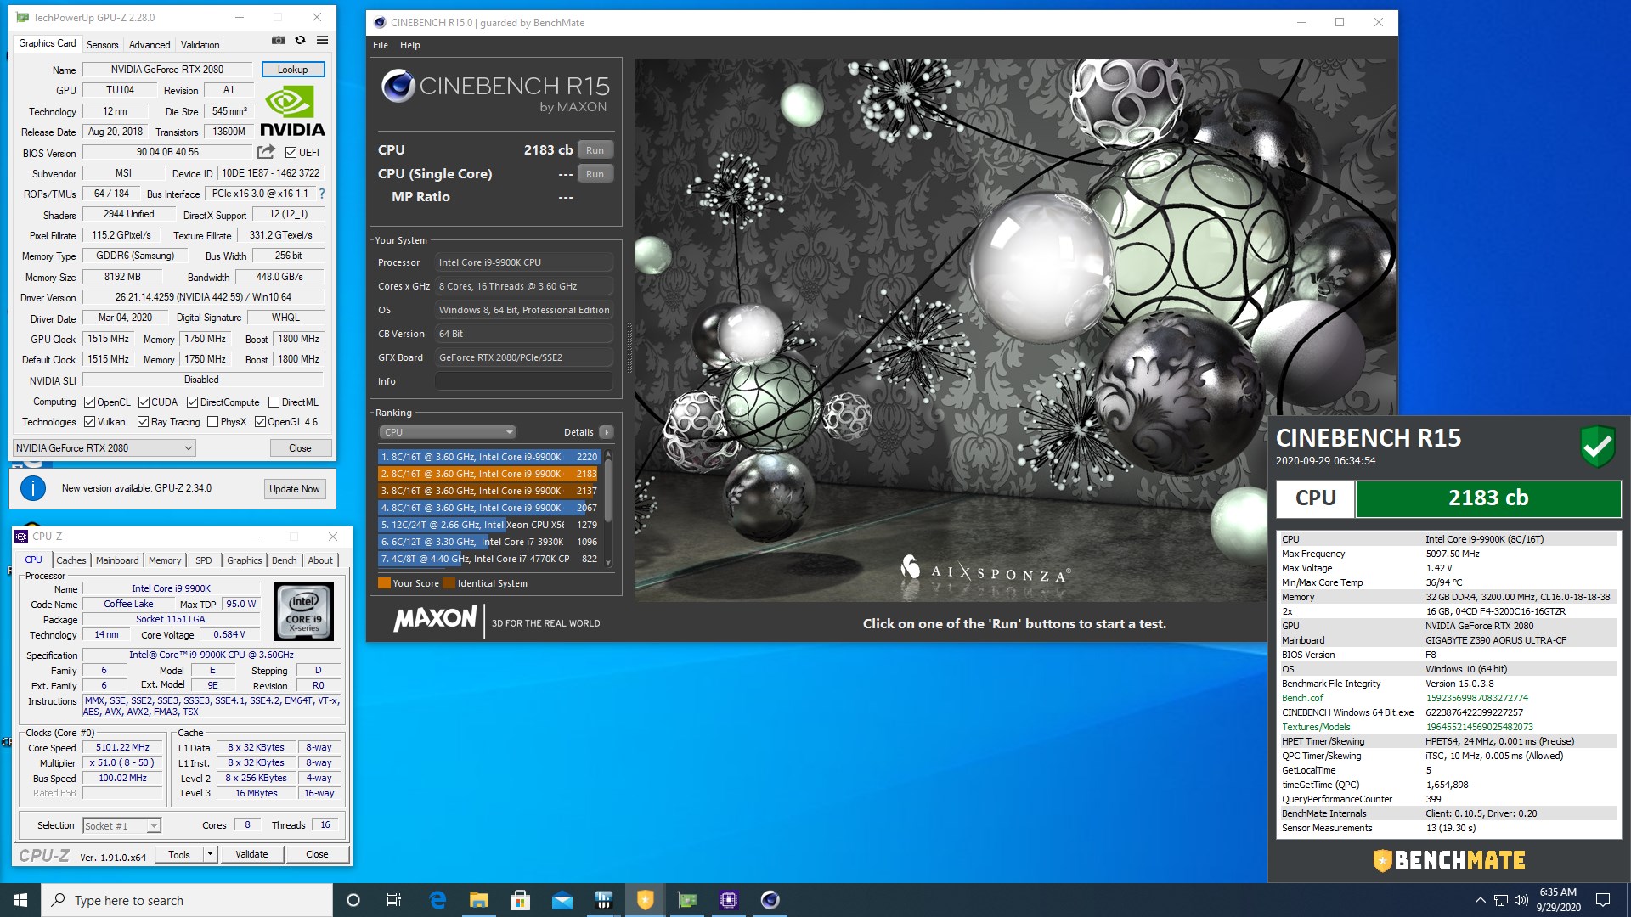The height and width of the screenshot is (917, 1631).
Task: Toggle the PhysX checkbox
Action: click(212, 422)
